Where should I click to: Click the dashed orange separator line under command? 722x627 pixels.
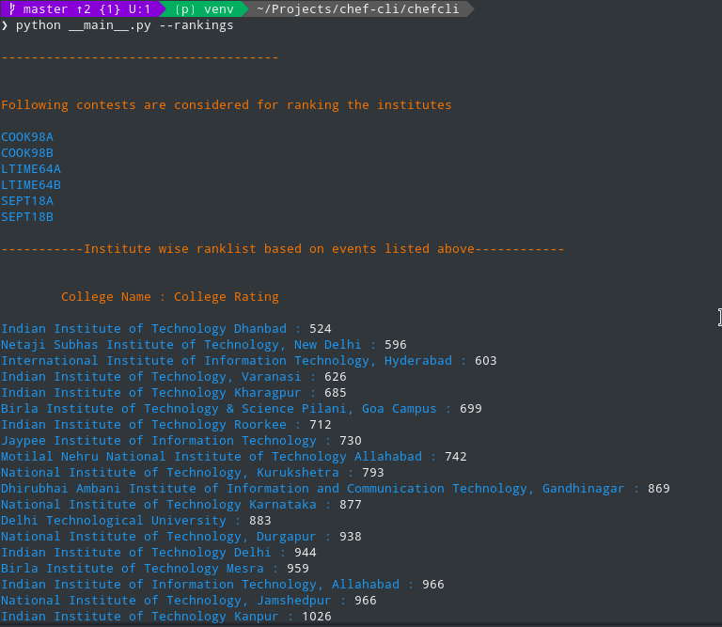[x=139, y=57]
